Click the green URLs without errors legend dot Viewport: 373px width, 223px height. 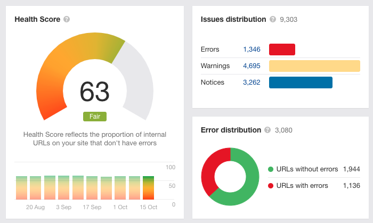click(271, 169)
